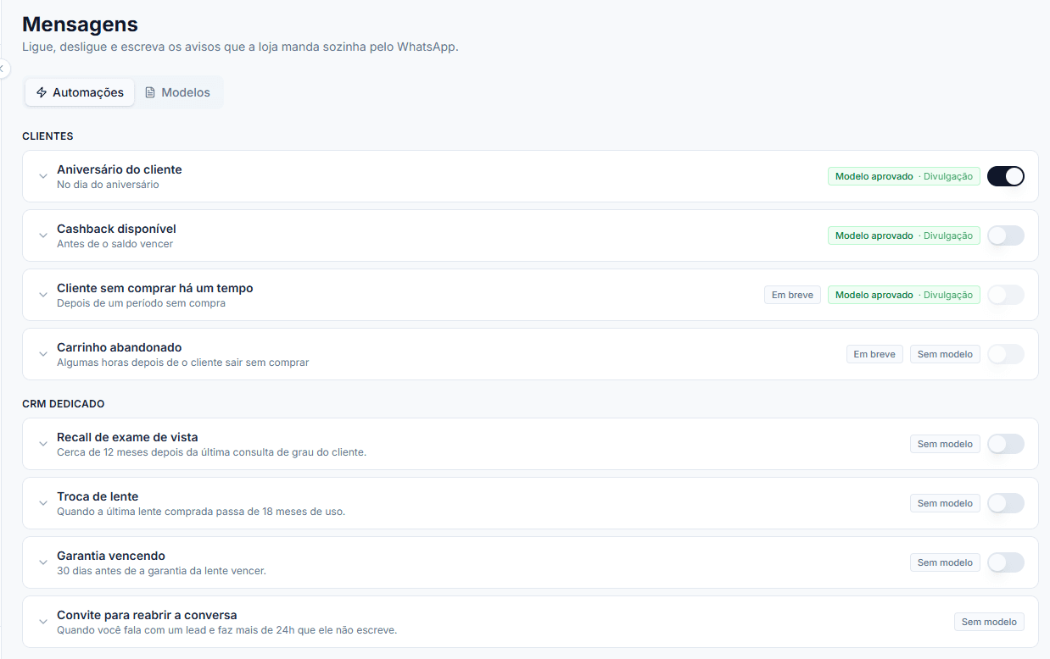Click Cliente sem comprar há um tempo title
1050x659 pixels.
tap(155, 288)
